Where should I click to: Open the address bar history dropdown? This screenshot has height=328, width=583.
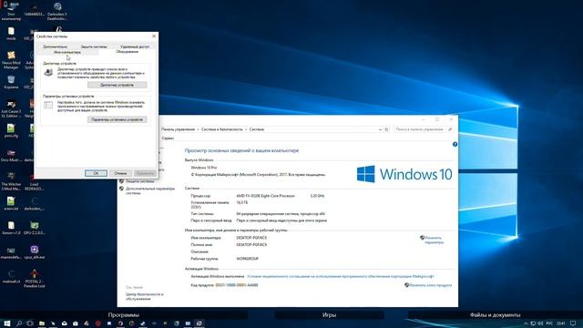click(x=380, y=129)
